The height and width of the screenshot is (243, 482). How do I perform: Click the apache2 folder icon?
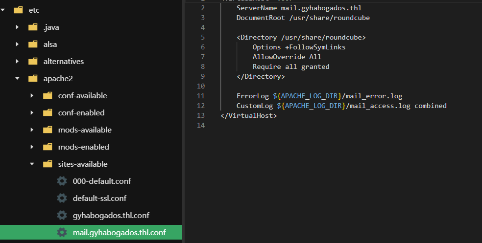click(x=33, y=79)
